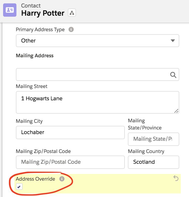
Task: Click the Harry Potter contact name
Action: click(43, 13)
